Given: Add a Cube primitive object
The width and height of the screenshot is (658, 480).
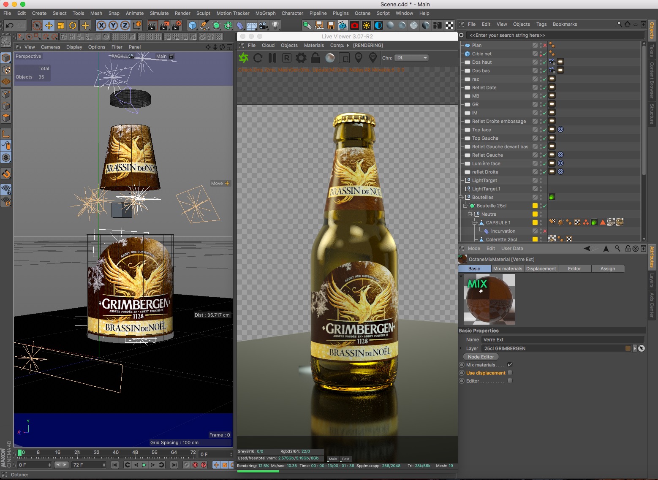Looking at the screenshot, I should coord(193,25).
